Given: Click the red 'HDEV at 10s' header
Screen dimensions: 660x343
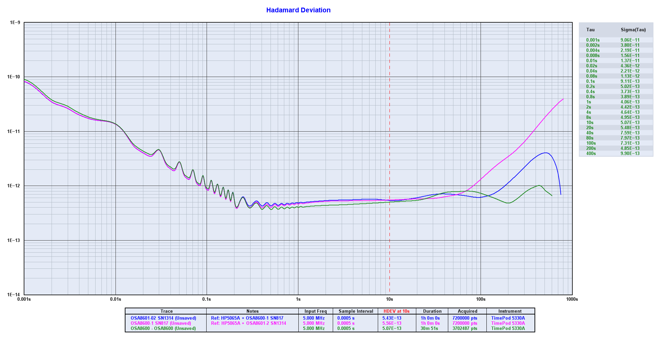Looking at the screenshot, I should (x=396, y=311).
